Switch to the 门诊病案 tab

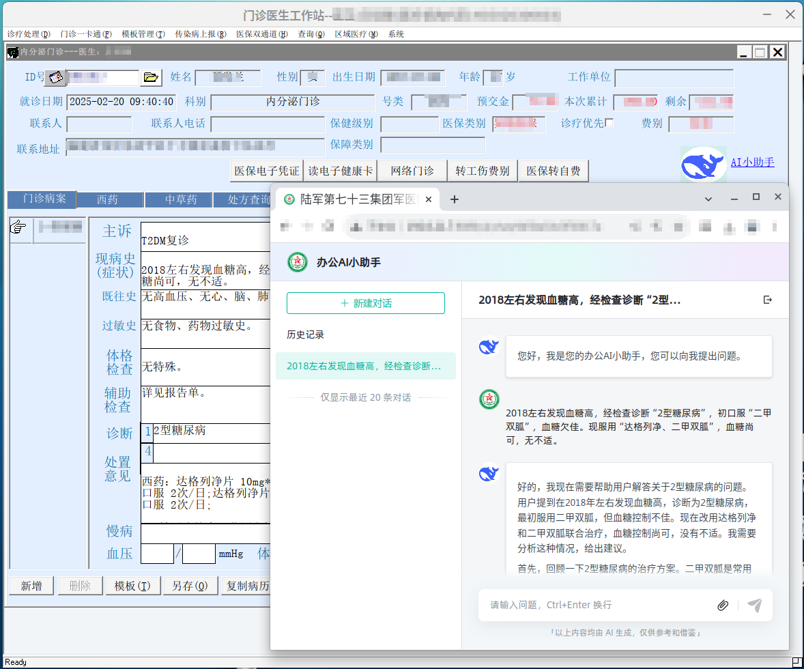(x=42, y=199)
